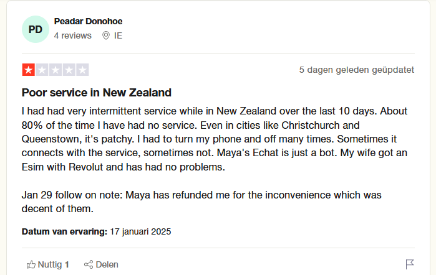Click the third grey star in the rating
This screenshot has height=275, width=436.
click(x=56, y=70)
